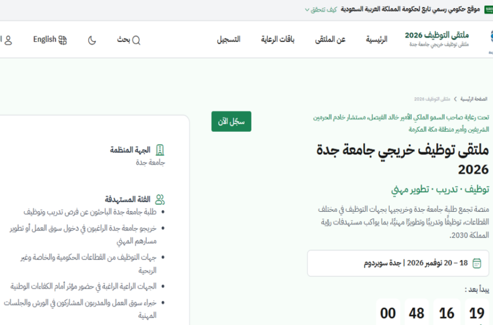Click the description paragraph منصة تجمع طلبة
Image resolution: width=493 pixels, height=325 pixels.
pyautogui.click(x=404, y=222)
